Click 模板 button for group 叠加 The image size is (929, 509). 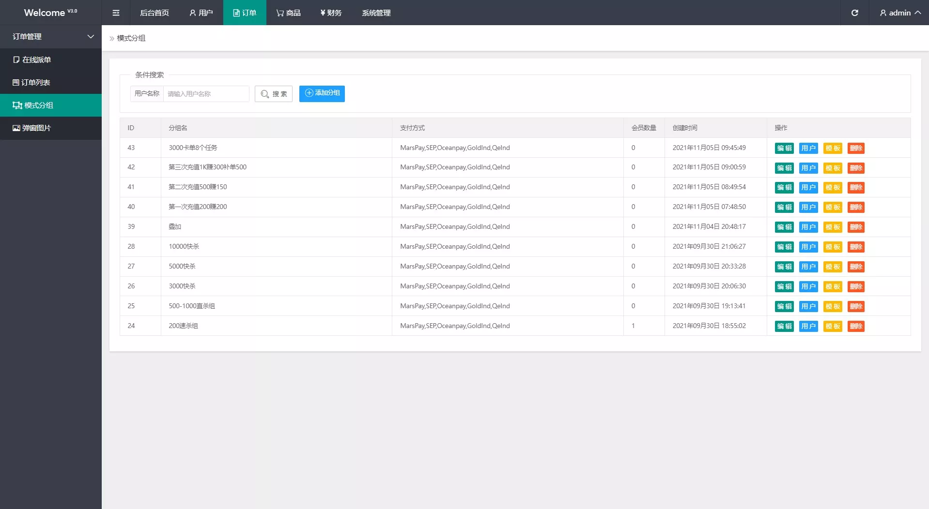[833, 227]
